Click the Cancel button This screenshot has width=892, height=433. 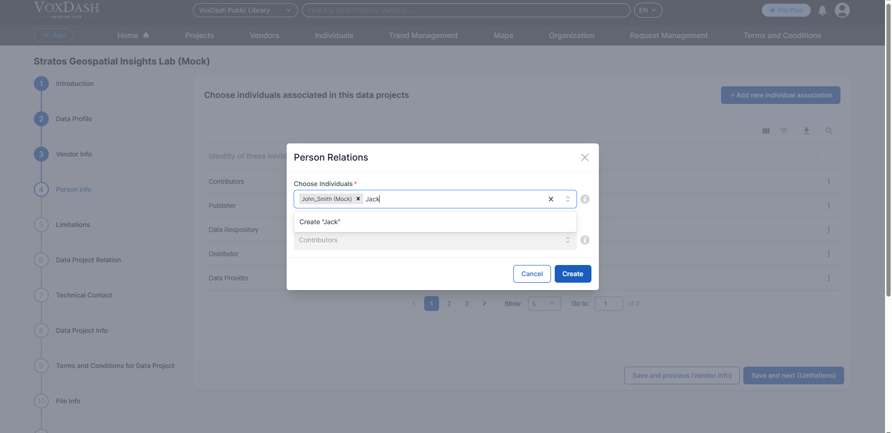point(532,274)
